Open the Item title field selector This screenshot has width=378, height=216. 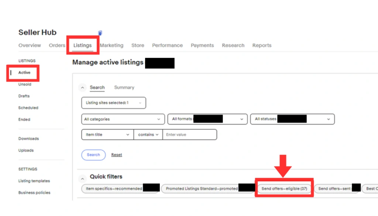(x=107, y=135)
